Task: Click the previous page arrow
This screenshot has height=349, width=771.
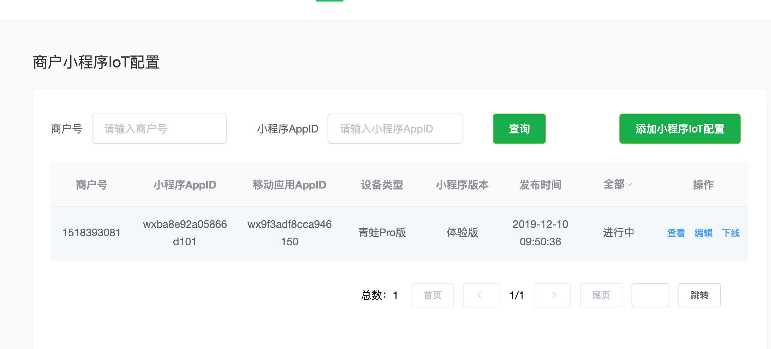Action: tap(482, 295)
